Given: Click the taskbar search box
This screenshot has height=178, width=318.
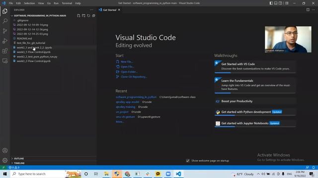Looking at the screenshot, I should click(46, 174).
